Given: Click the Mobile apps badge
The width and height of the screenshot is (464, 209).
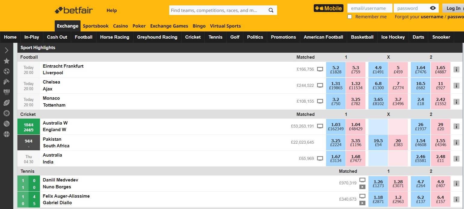Looking at the screenshot, I should (328, 8).
